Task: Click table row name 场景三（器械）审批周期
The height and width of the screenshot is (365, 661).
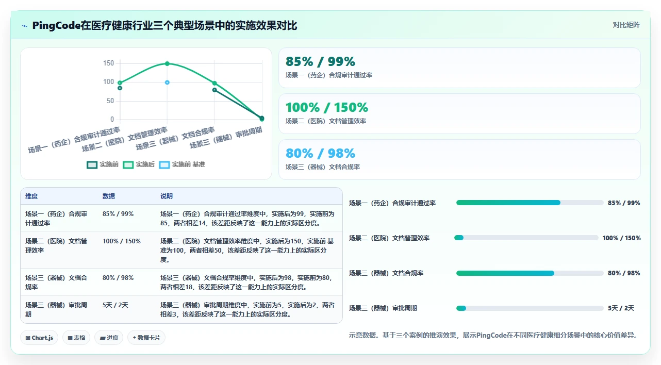Action: click(56, 309)
